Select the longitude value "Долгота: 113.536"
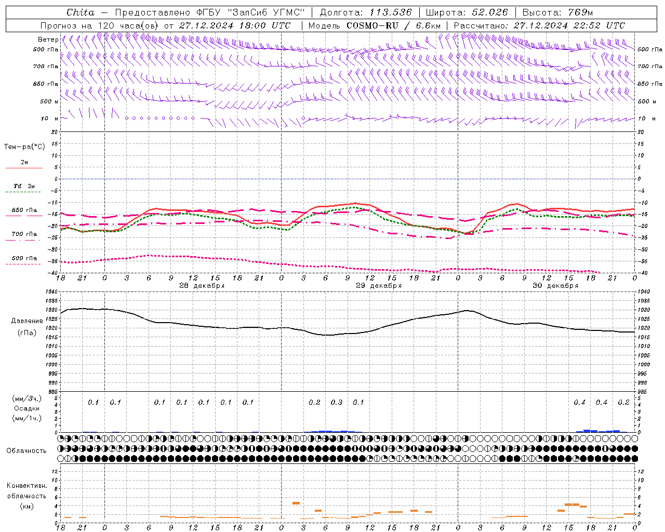 (x=366, y=12)
